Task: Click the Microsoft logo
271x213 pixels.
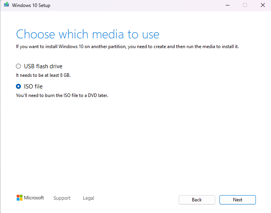Action: tap(30, 198)
